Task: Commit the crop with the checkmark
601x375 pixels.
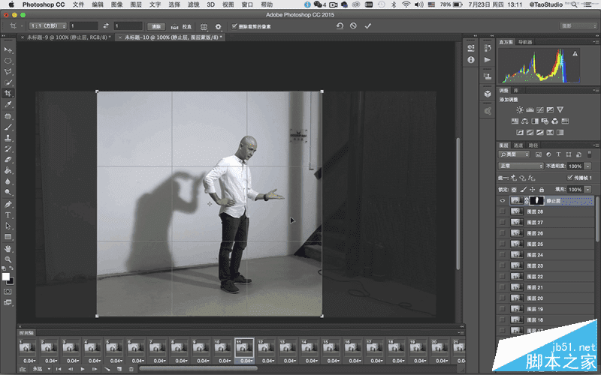Action: (367, 25)
